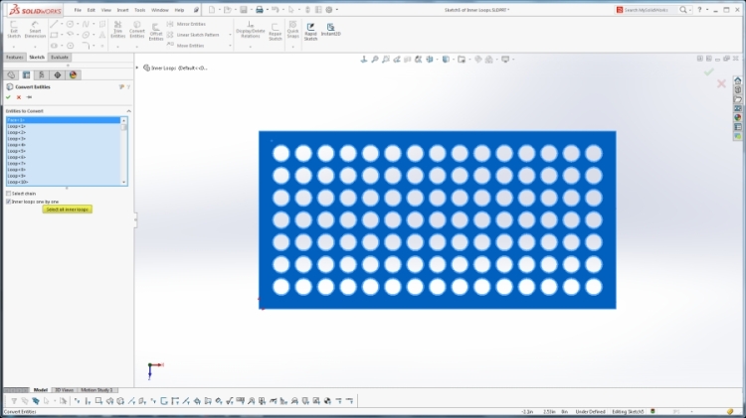Open Move Entities dropdown arrow

(x=231, y=46)
